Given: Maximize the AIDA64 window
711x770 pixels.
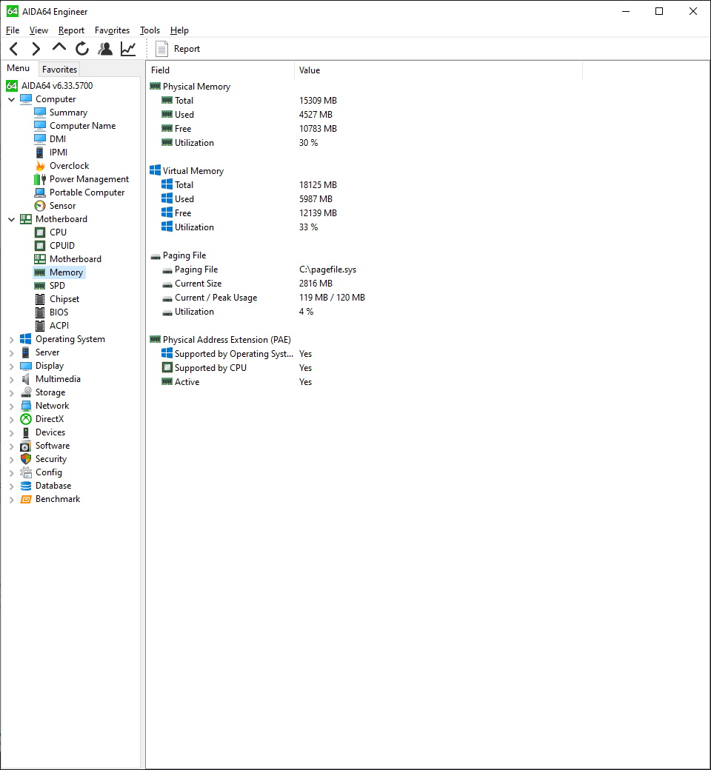Looking at the screenshot, I should pos(659,11).
